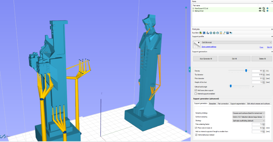This screenshot has width=273, height=142.
Task: Enable Internal supports enabled checkbox
Action: [196, 94]
